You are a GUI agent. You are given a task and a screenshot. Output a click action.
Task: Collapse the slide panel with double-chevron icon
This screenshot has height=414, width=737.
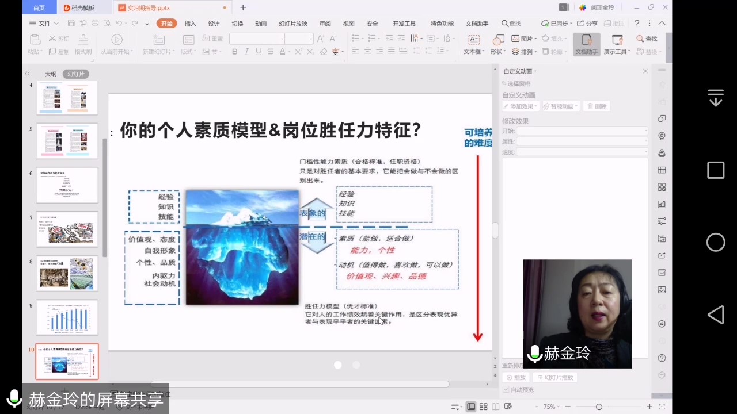pos(27,74)
